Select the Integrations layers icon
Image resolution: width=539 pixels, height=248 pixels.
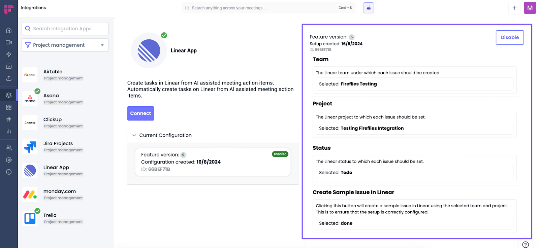point(9,95)
